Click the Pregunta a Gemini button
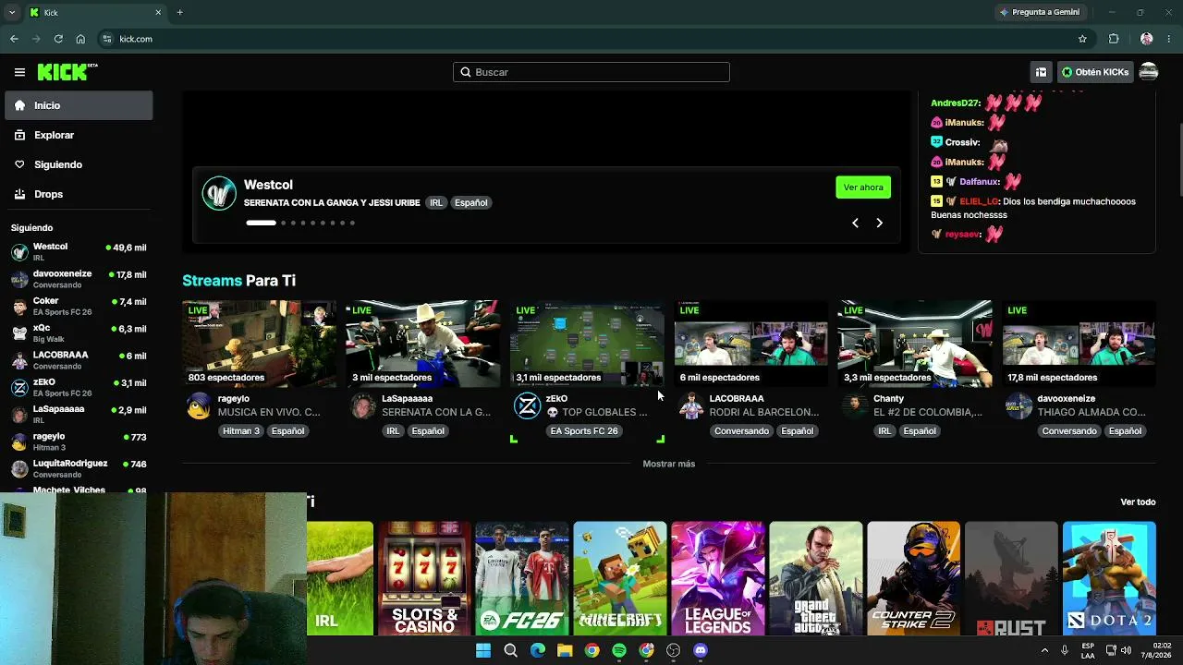 pyautogui.click(x=1040, y=12)
